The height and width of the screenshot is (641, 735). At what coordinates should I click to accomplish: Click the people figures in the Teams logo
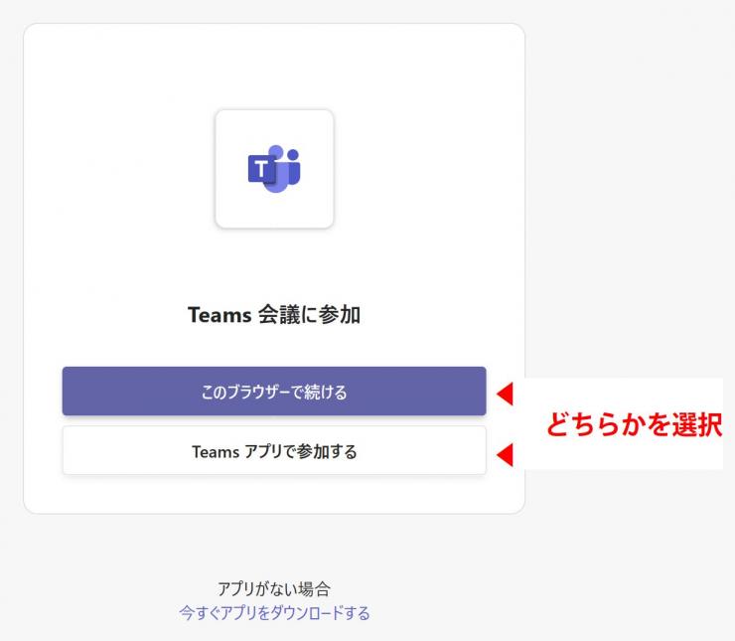[285, 167]
